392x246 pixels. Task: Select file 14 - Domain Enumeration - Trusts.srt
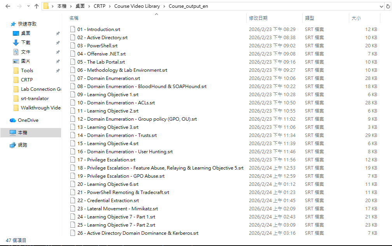pos(117,135)
